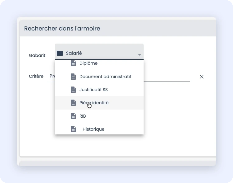This screenshot has height=183, width=233.
Task: Click the _Historique file icon
Action: 73,129
